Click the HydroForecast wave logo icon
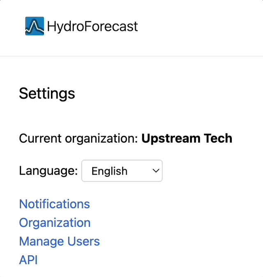Viewport: 263px width, 277px height. tap(35, 26)
